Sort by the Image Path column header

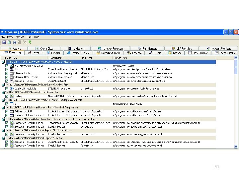tap(164, 58)
